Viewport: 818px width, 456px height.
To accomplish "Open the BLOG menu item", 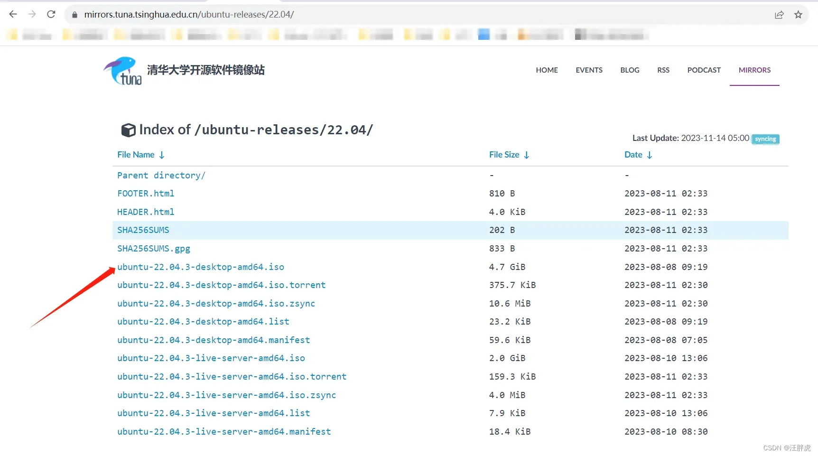I will point(630,70).
